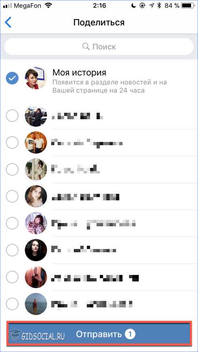Tap the dark-haired avatar on black background

pos(36,250)
